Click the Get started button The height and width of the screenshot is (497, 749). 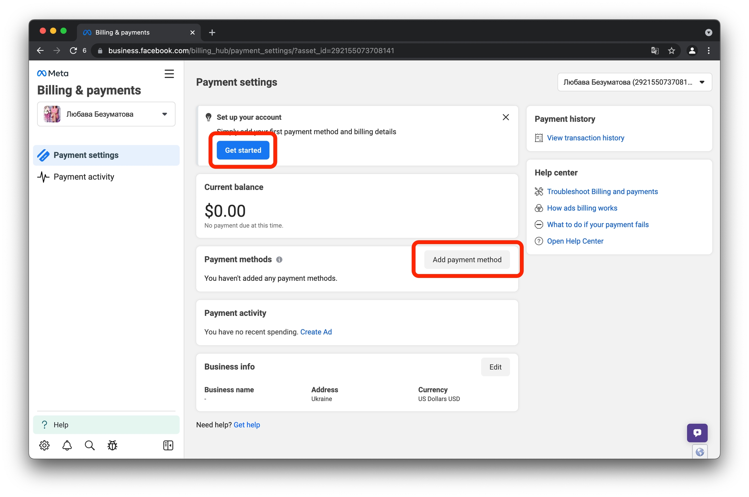pyautogui.click(x=243, y=150)
